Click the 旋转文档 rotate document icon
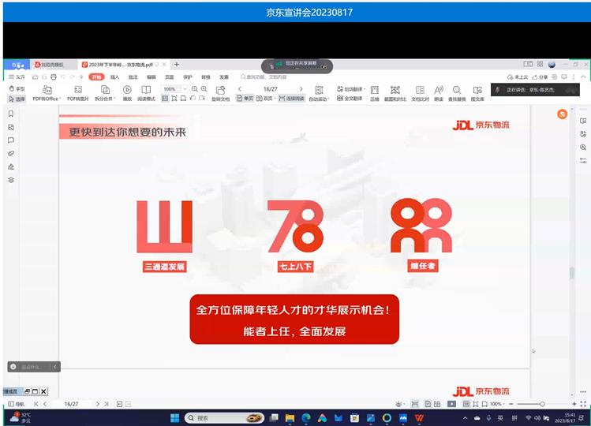 (x=220, y=90)
